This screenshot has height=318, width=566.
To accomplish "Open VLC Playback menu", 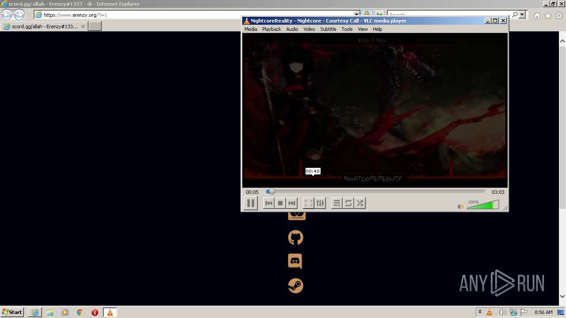I will tap(272, 29).
